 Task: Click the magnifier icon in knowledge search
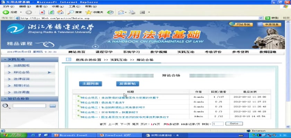[5, 106]
